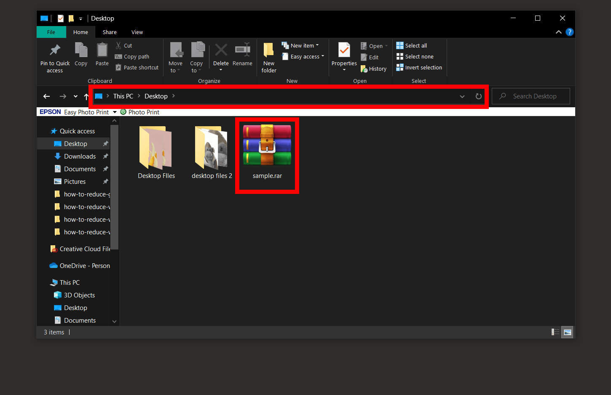Open the File menu
The image size is (611, 395).
coord(51,32)
